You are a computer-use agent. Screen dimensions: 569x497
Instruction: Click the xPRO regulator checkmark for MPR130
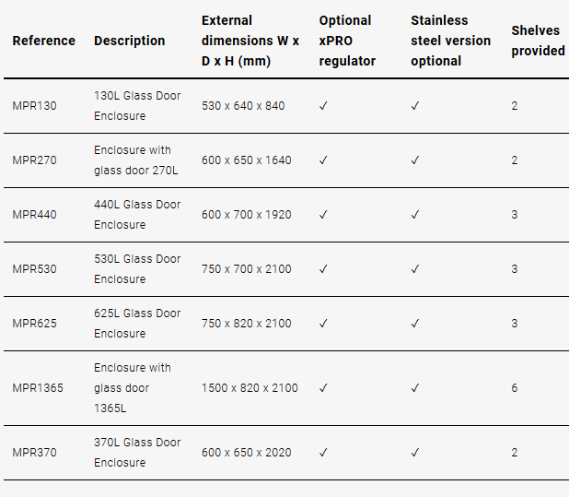323,106
